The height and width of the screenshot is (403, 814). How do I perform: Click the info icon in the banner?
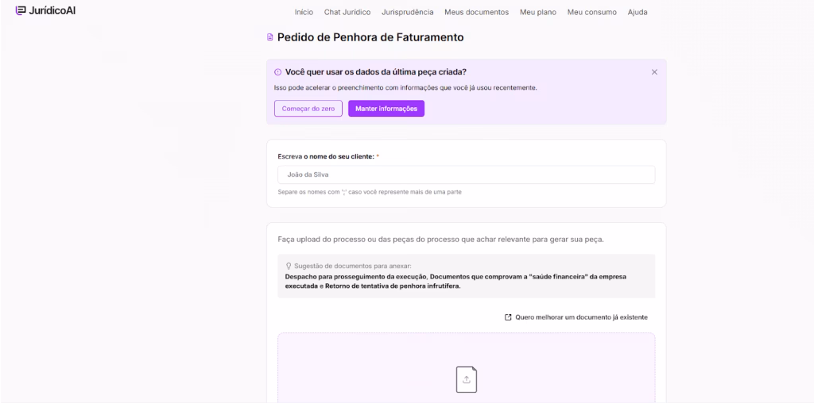pyautogui.click(x=277, y=72)
